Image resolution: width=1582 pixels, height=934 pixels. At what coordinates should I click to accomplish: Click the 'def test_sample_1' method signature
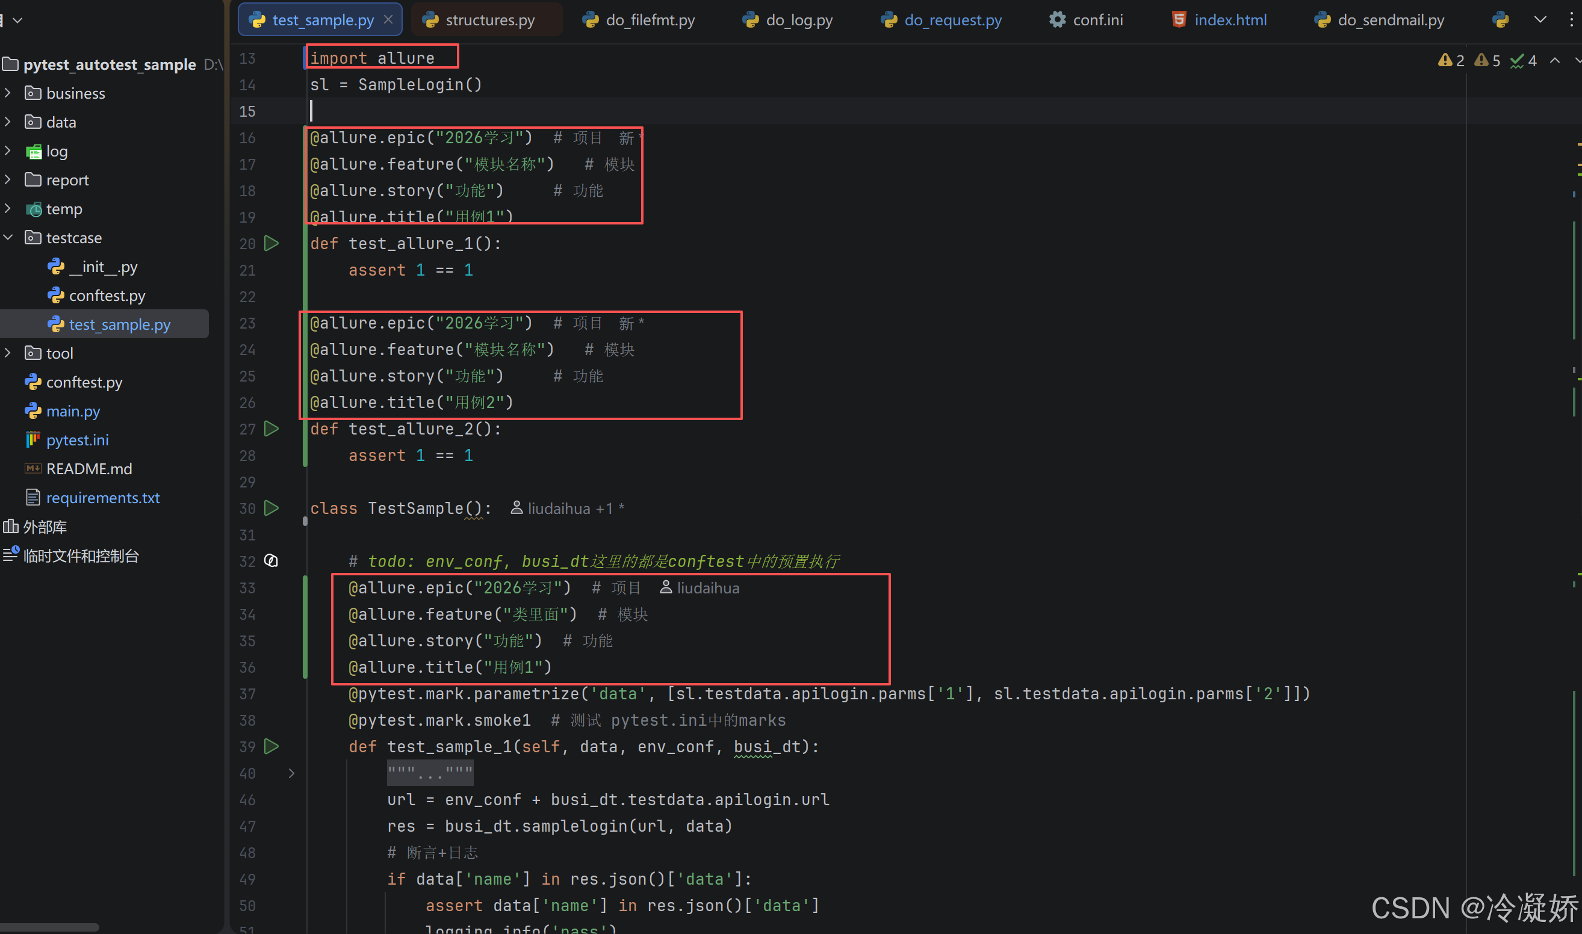tap(584, 747)
